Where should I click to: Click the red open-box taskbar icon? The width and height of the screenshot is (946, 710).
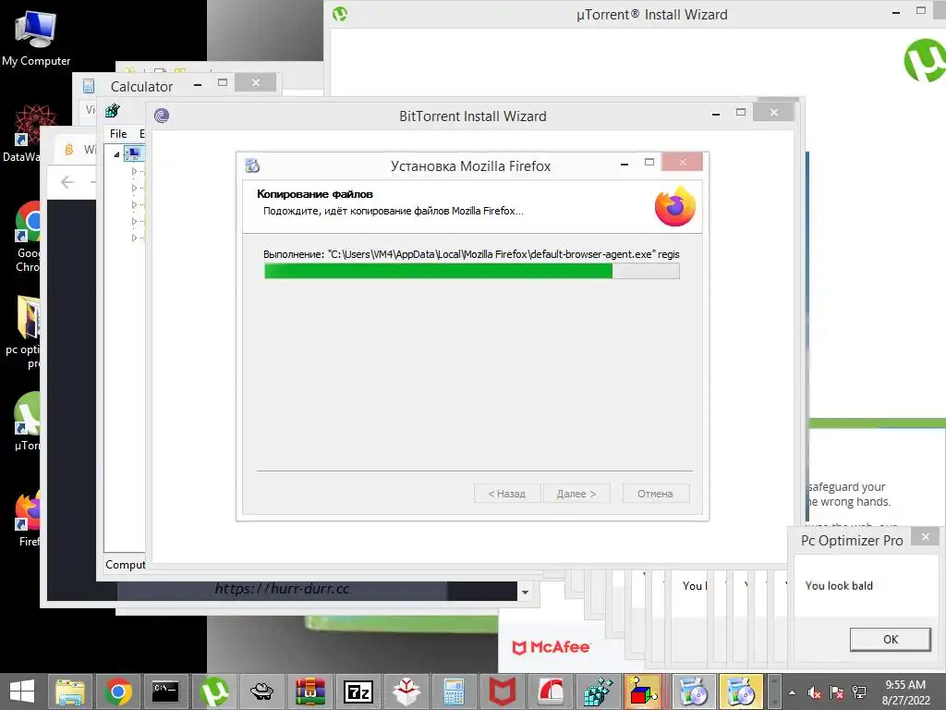tap(406, 692)
